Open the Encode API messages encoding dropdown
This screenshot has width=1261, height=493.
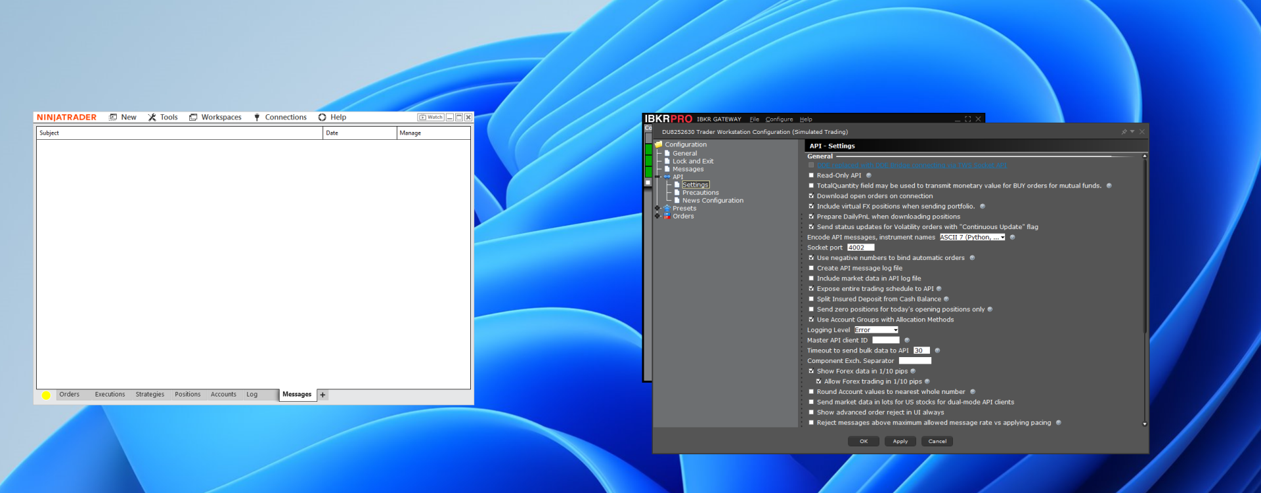click(x=972, y=238)
